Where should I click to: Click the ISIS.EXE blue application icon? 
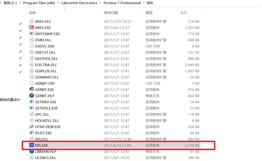click(x=31, y=145)
